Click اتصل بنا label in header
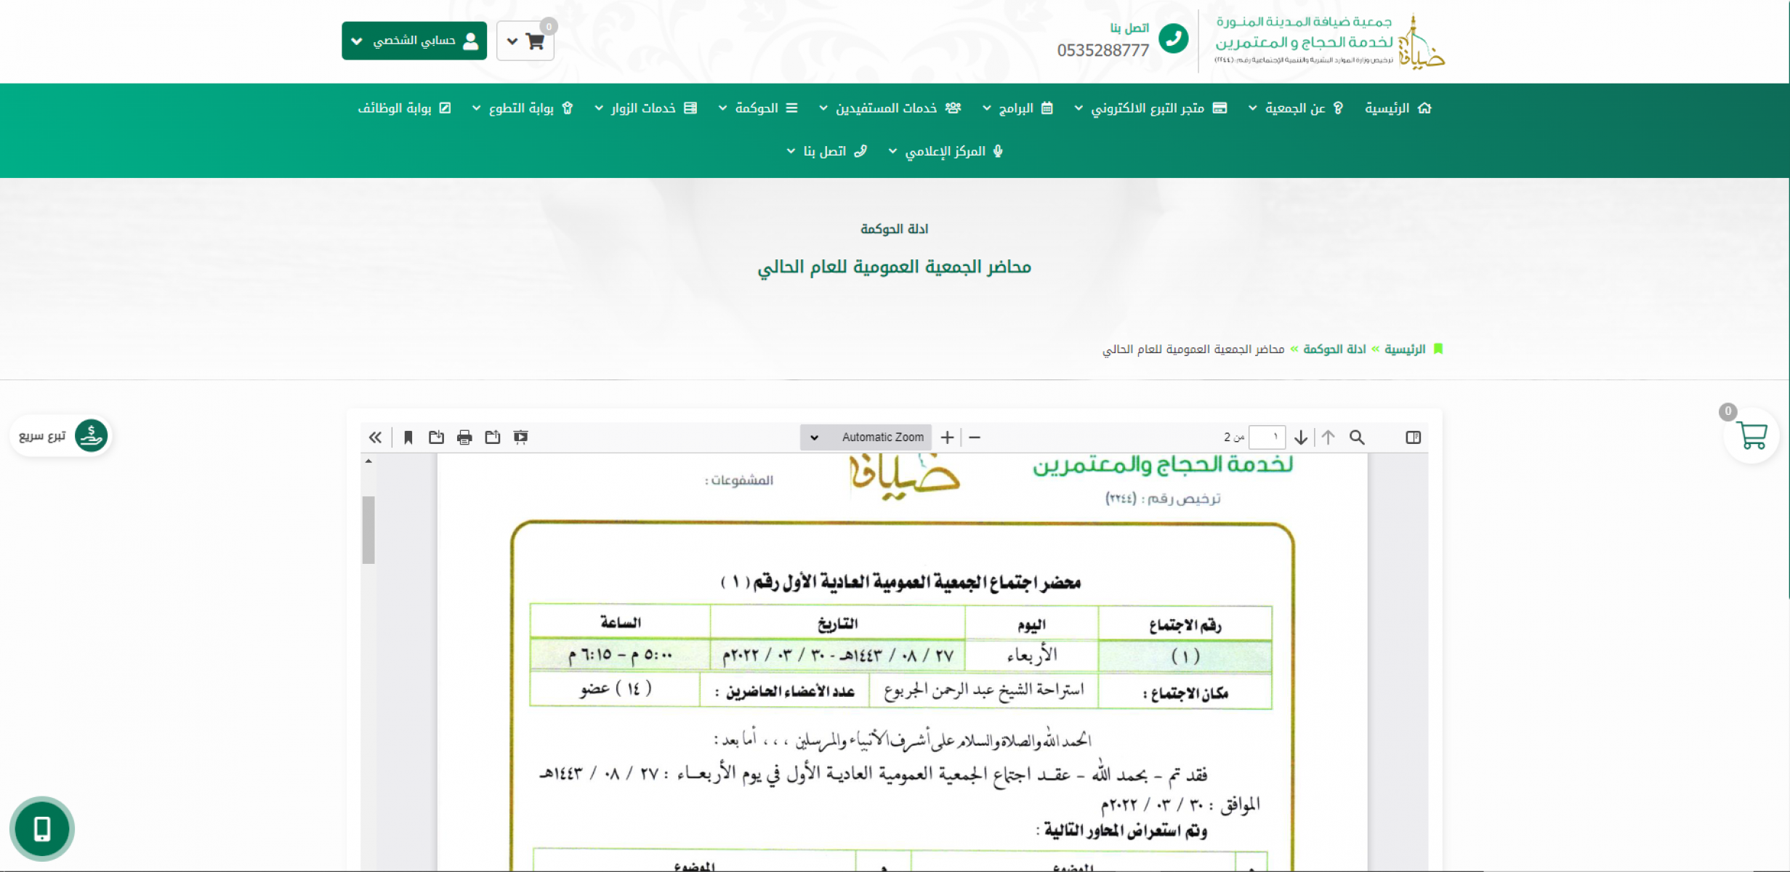Screen dimensions: 1790x872 (1129, 28)
